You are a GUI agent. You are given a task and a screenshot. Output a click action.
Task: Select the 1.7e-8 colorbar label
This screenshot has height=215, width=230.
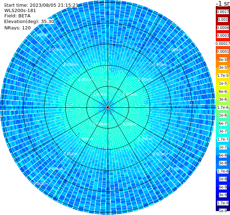[223, 171]
